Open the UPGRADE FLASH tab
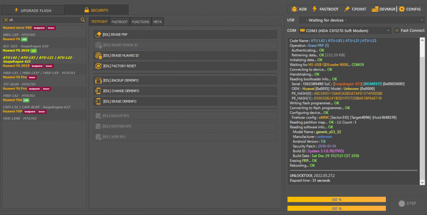 tap(33, 10)
